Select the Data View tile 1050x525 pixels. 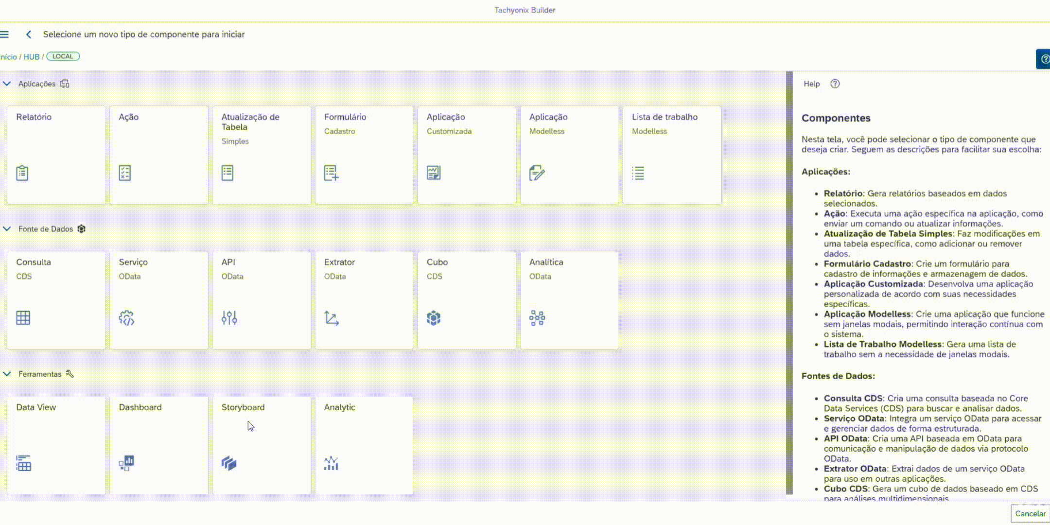pyautogui.click(x=56, y=445)
